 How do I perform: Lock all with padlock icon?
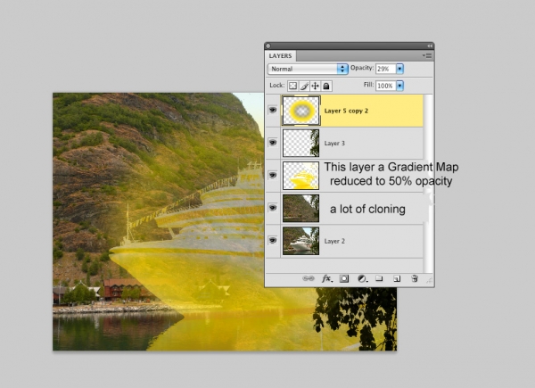pyautogui.click(x=326, y=86)
